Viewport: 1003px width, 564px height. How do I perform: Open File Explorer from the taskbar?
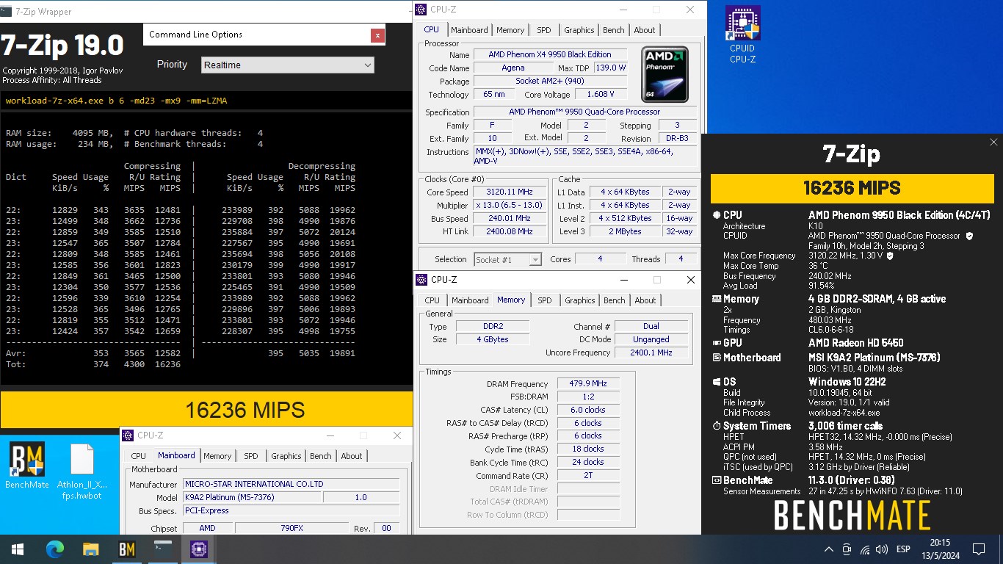[90, 549]
